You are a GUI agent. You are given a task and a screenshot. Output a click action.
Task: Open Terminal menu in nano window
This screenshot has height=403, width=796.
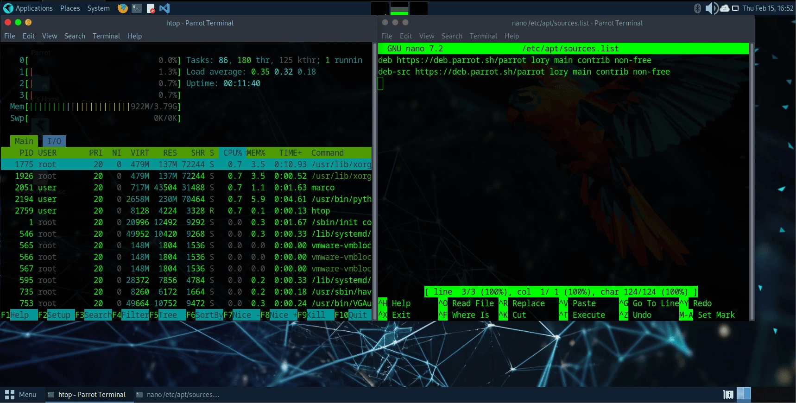(483, 36)
